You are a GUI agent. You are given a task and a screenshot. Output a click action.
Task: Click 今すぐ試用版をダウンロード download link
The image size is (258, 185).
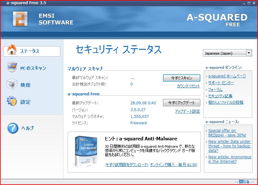127,165
